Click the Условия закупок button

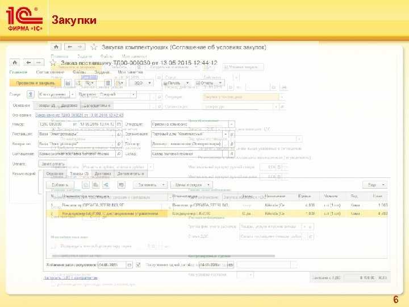tap(243, 67)
